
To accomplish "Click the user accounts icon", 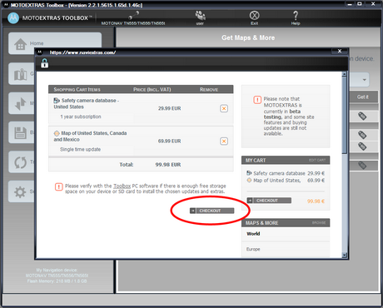I will [x=200, y=16].
